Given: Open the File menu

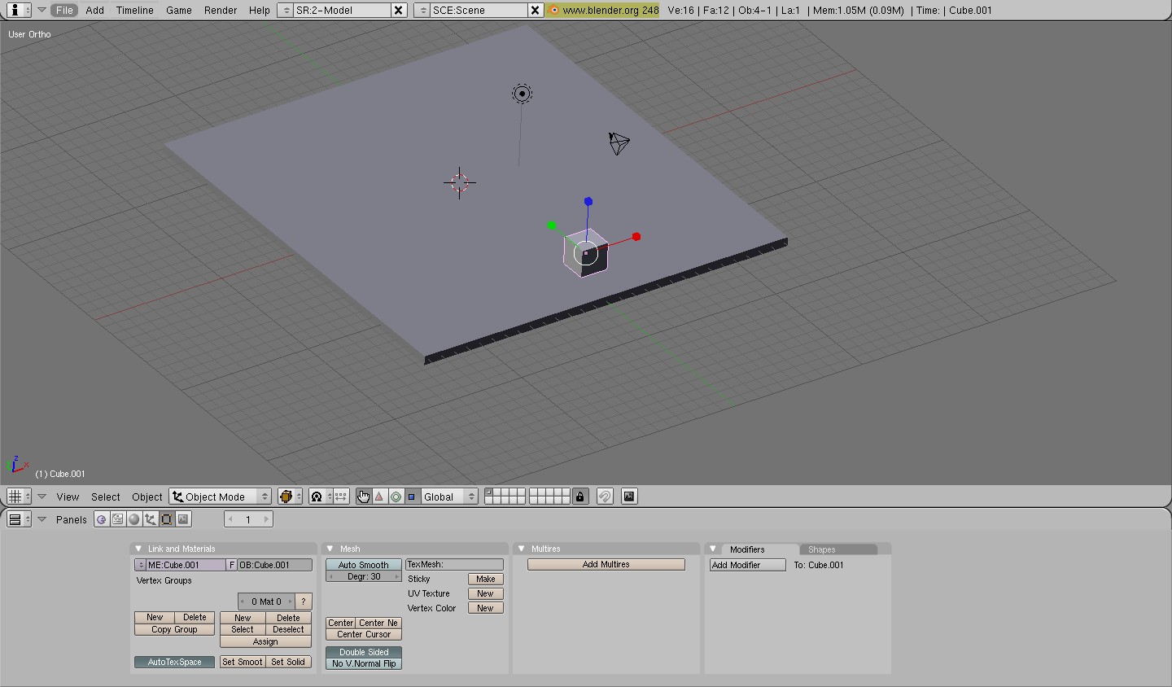Looking at the screenshot, I should click(x=64, y=10).
